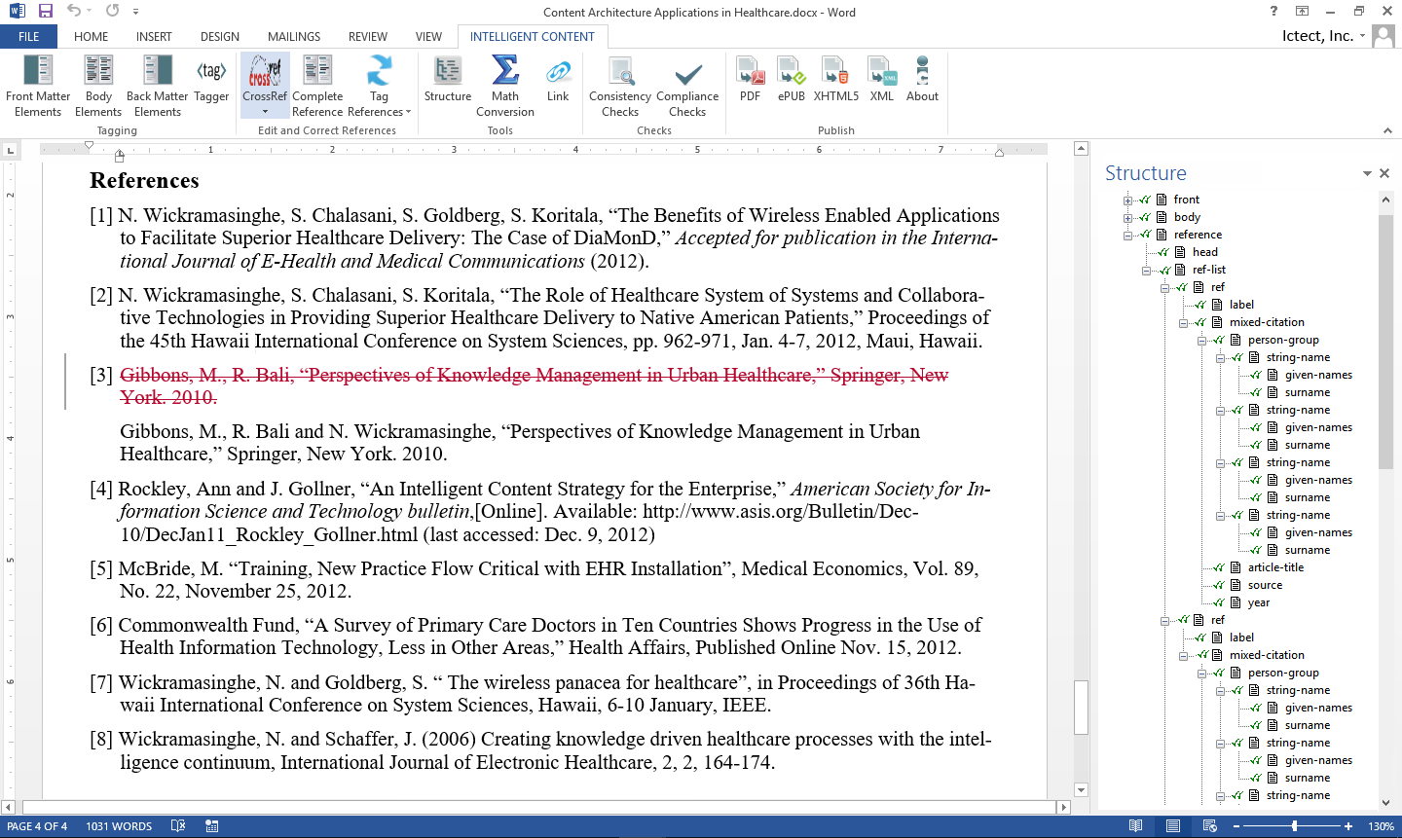The width and height of the screenshot is (1402, 838).
Task: Select source node in Structure tree
Action: pyautogui.click(x=1265, y=585)
